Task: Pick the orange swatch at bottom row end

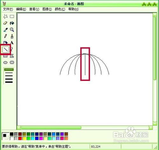Action: point(66,138)
